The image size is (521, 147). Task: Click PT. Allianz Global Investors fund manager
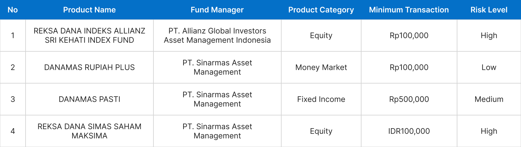point(217,35)
